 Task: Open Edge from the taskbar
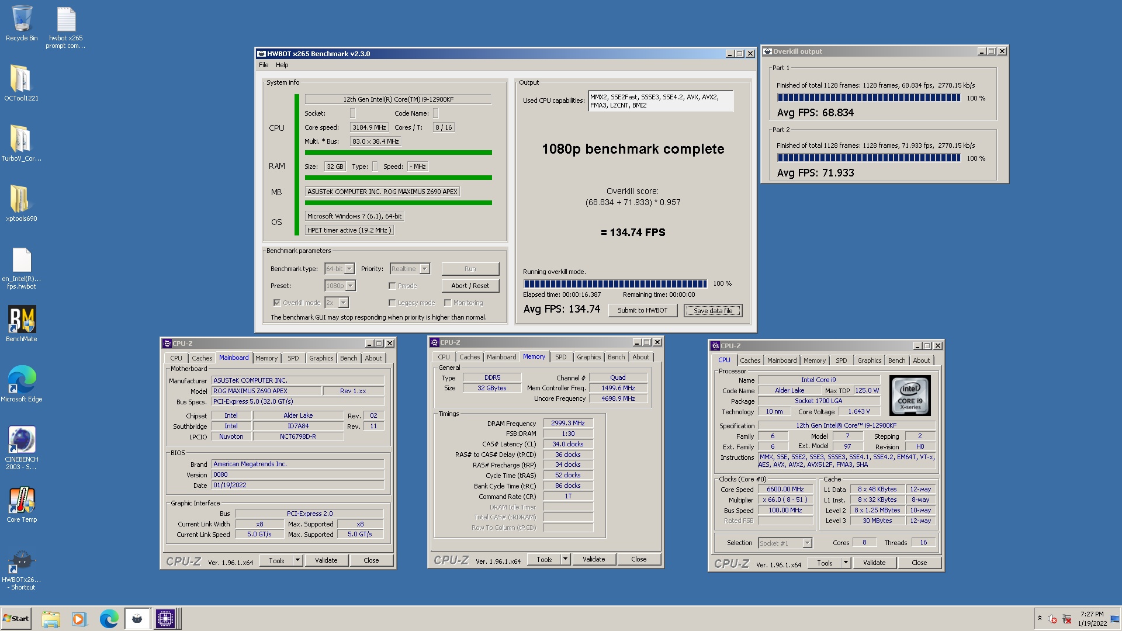coord(109,619)
